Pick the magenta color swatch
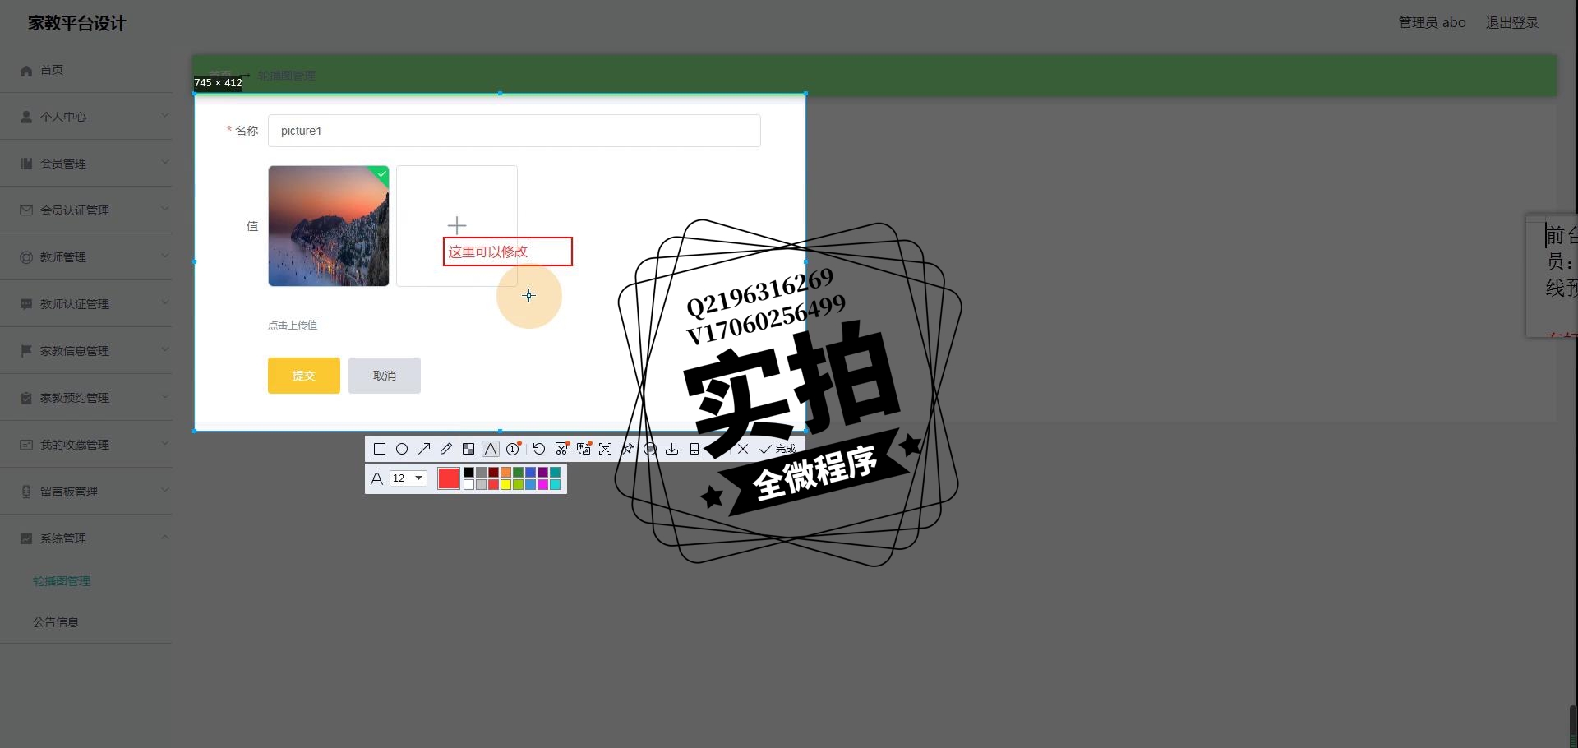This screenshot has width=1578, height=748. [542, 484]
